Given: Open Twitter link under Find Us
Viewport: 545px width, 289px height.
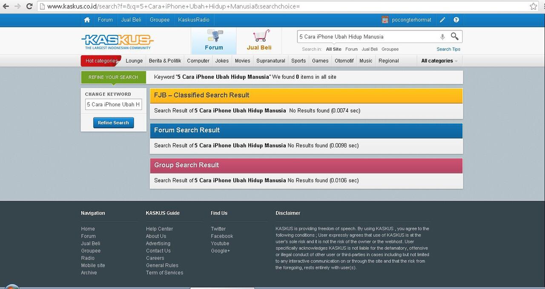Looking at the screenshot, I should click(x=218, y=229).
